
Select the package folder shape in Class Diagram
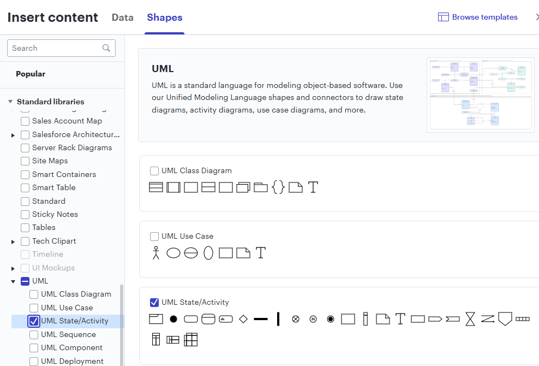(x=261, y=187)
